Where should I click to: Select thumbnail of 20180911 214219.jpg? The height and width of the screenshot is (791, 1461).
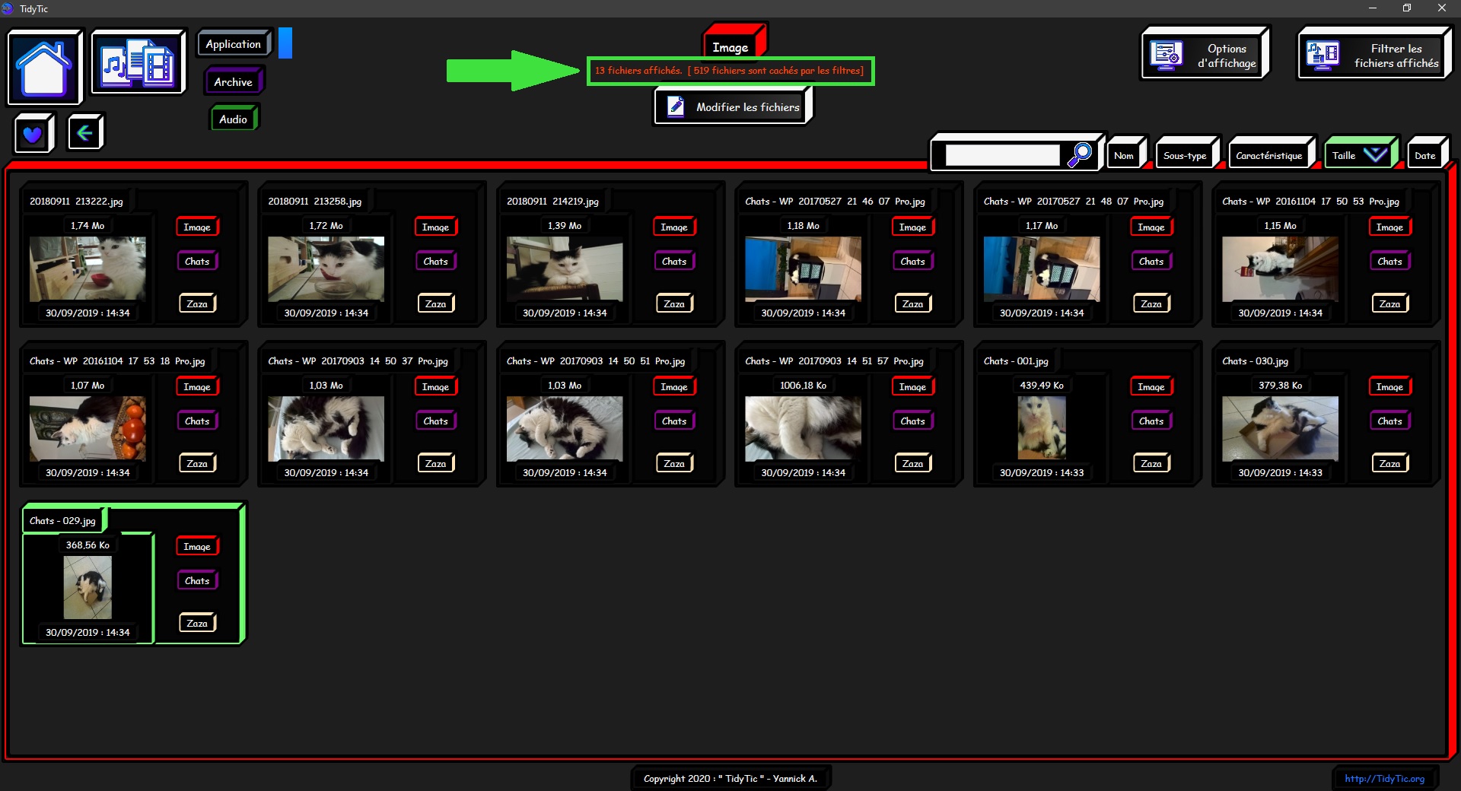565,268
